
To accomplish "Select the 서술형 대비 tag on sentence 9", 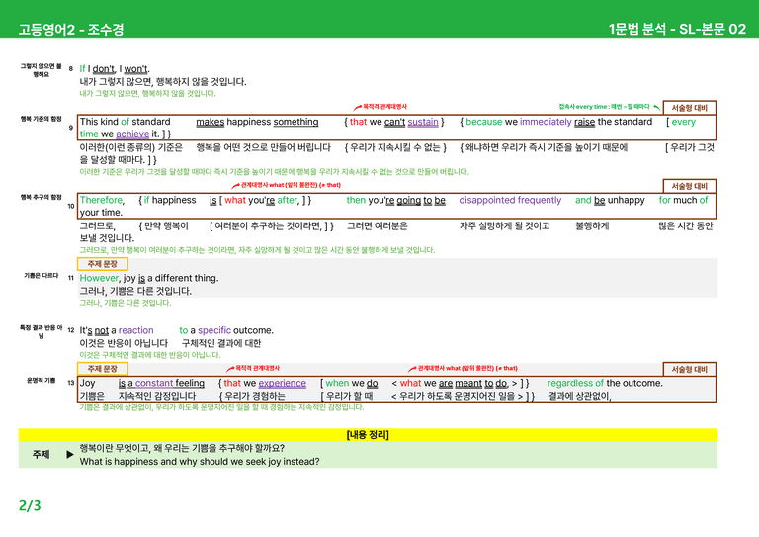I will [x=689, y=108].
